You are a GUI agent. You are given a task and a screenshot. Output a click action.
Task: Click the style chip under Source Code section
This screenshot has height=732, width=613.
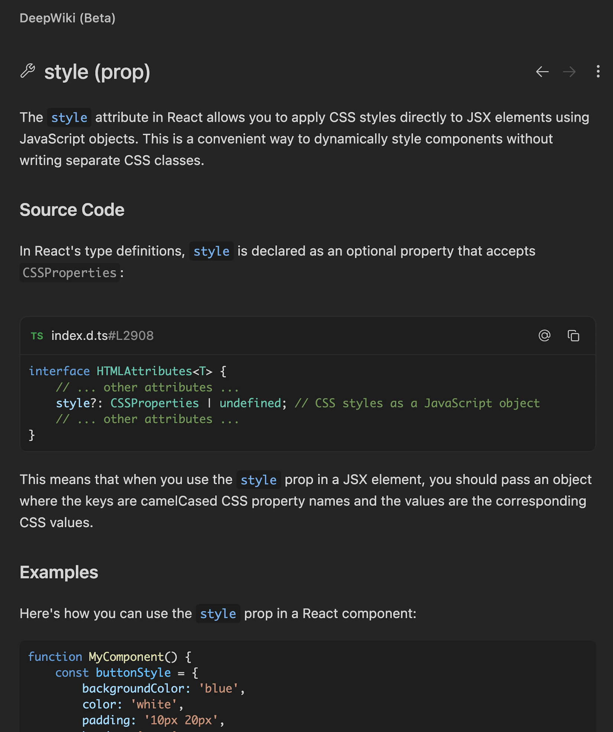coord(211,251)
